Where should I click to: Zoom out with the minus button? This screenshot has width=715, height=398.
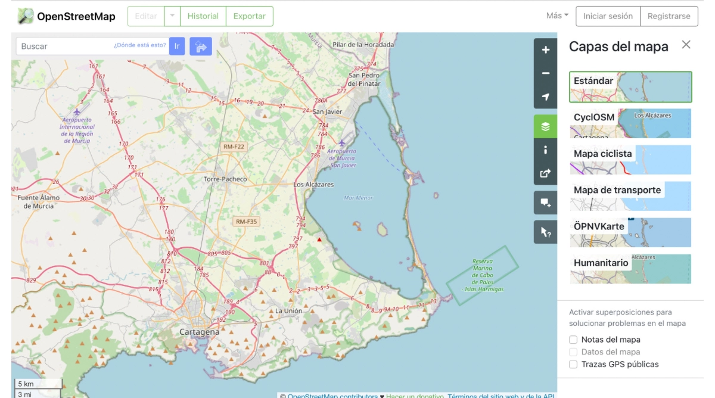pyautogui.click(x=545, y=73)
